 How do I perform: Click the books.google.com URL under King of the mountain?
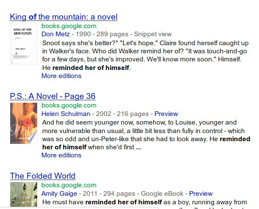pos(69,26)
